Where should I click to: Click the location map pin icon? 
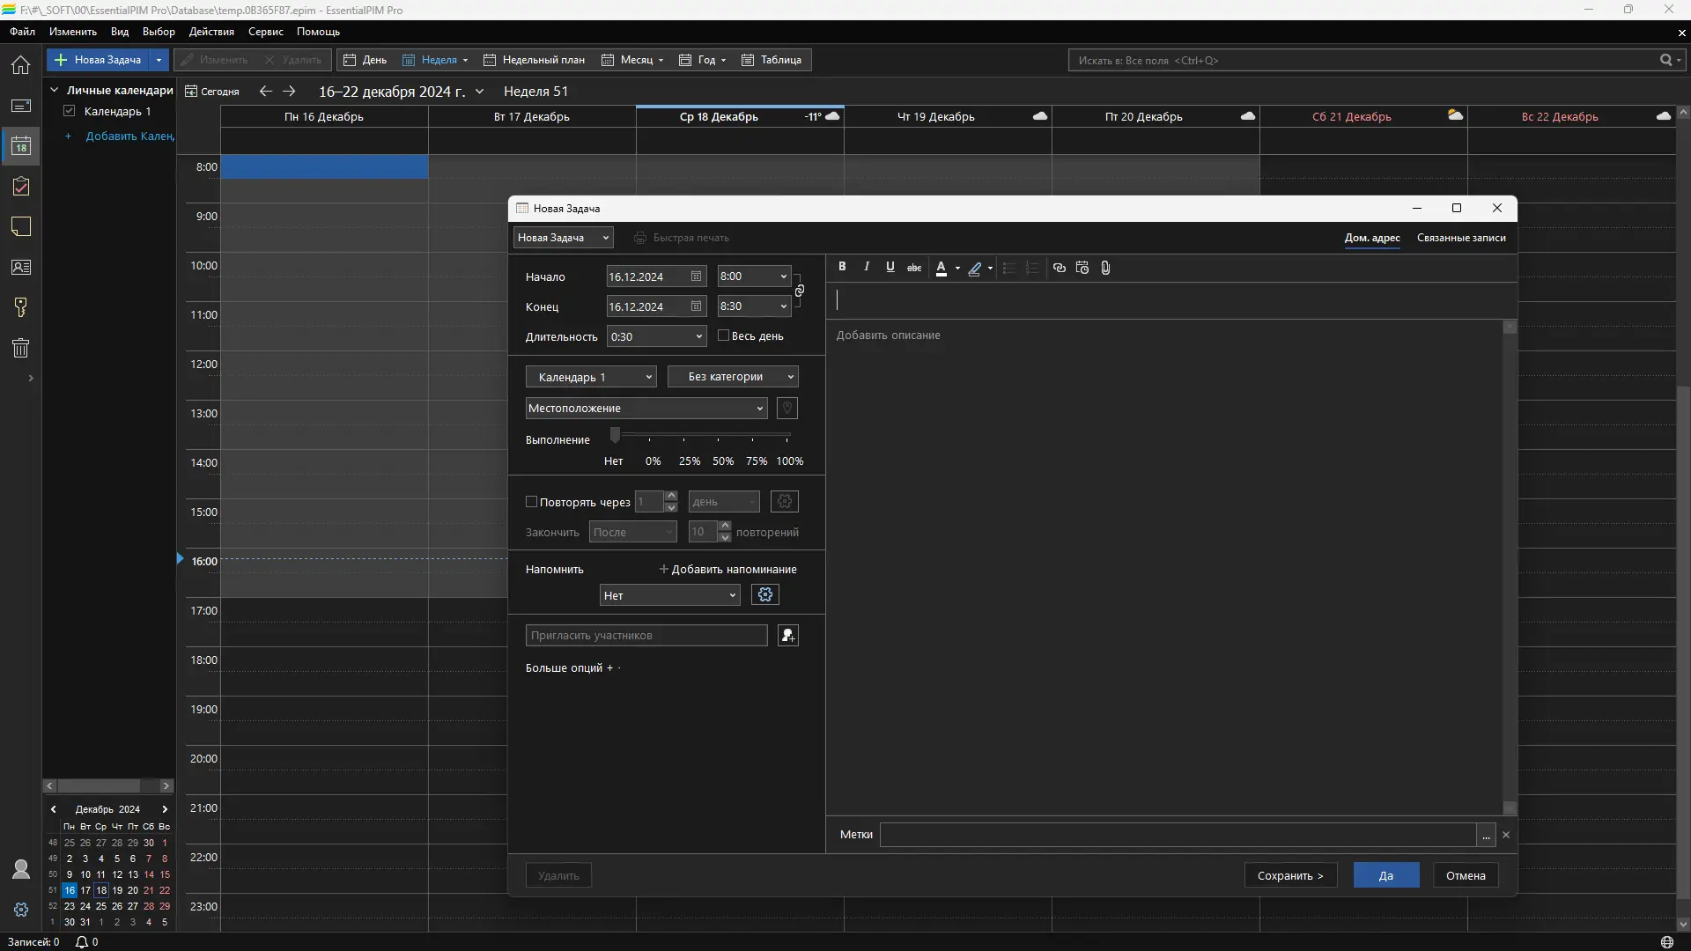(787, 409)
